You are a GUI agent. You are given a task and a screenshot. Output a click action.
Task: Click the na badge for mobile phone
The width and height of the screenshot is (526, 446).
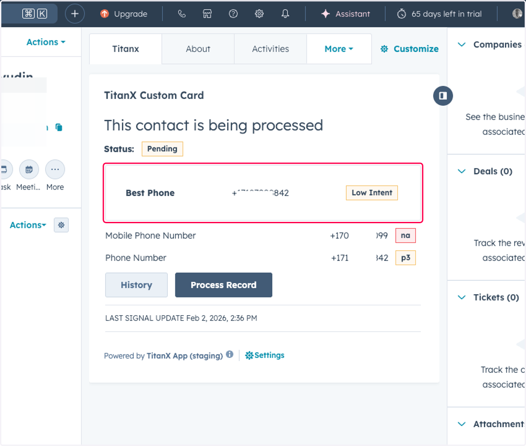(405, 235)
